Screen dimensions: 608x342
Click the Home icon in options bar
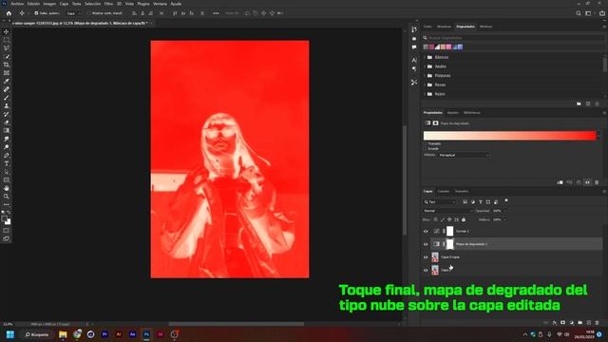[x=9, y=13]
